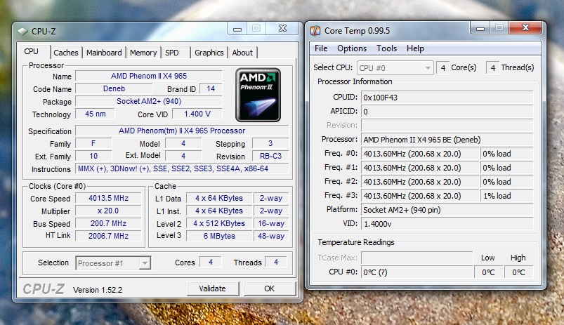This screenshot has width=564, height=325.
Task: Click the CPUID field '0x100F43'
Action: click(x=447, y=98)
